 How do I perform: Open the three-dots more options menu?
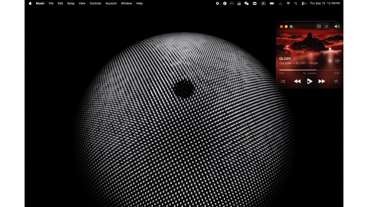click(337, 61)
